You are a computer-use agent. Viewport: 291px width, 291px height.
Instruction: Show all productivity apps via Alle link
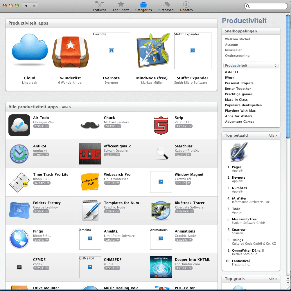[x=66, y=107]
